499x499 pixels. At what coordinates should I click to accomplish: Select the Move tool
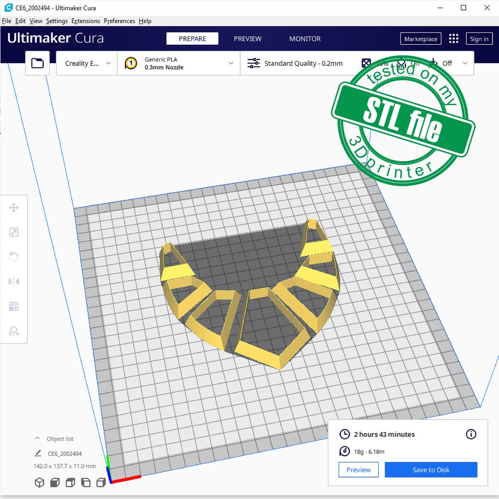click(x=14, y=208)
